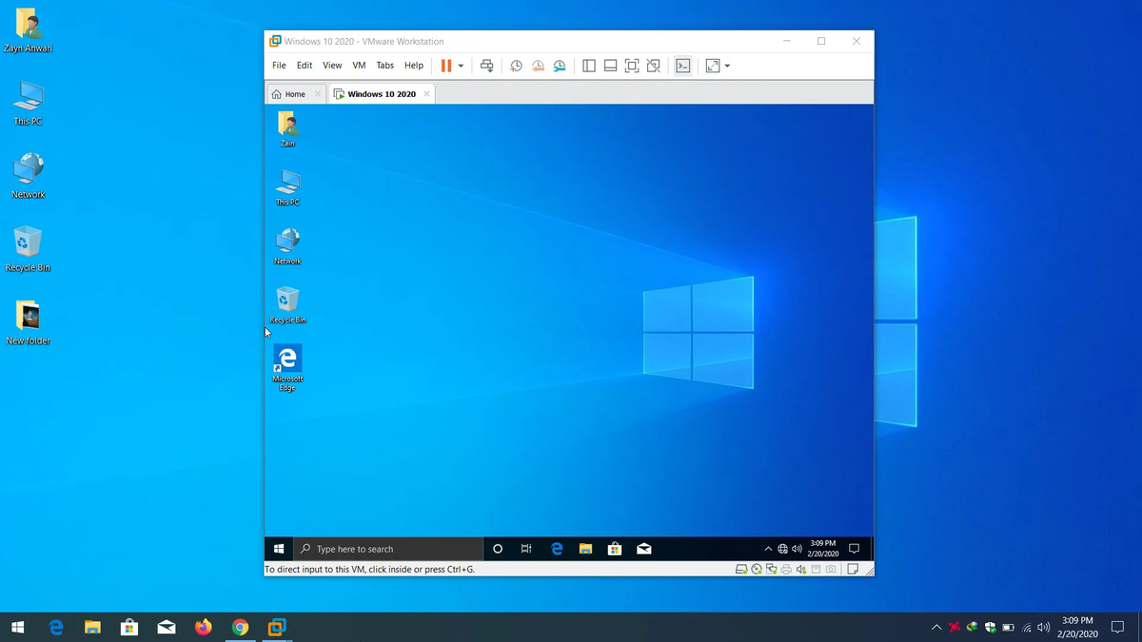
Task: Open the host Wi-Fi network tray icon
Action: [x=1027, y=627]
